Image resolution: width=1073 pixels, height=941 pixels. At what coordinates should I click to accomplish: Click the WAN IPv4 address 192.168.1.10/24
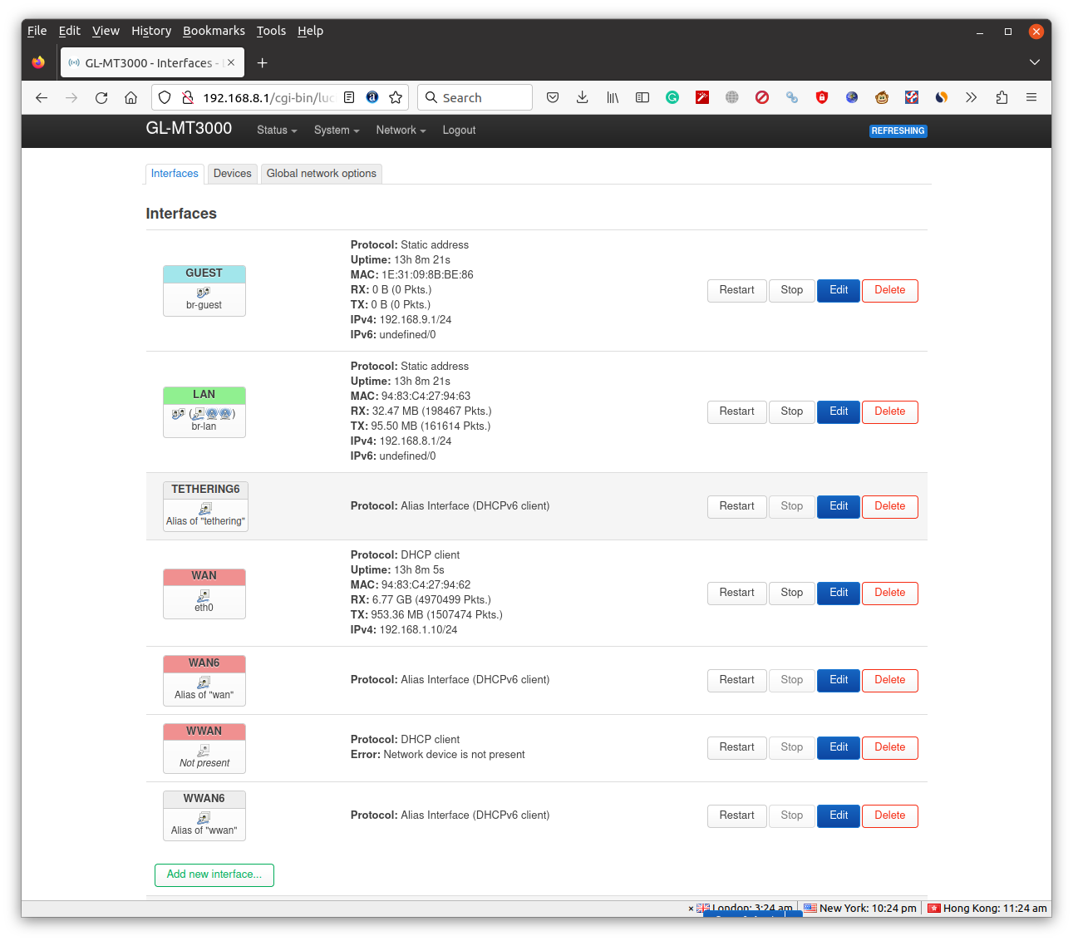click(418, 630)
